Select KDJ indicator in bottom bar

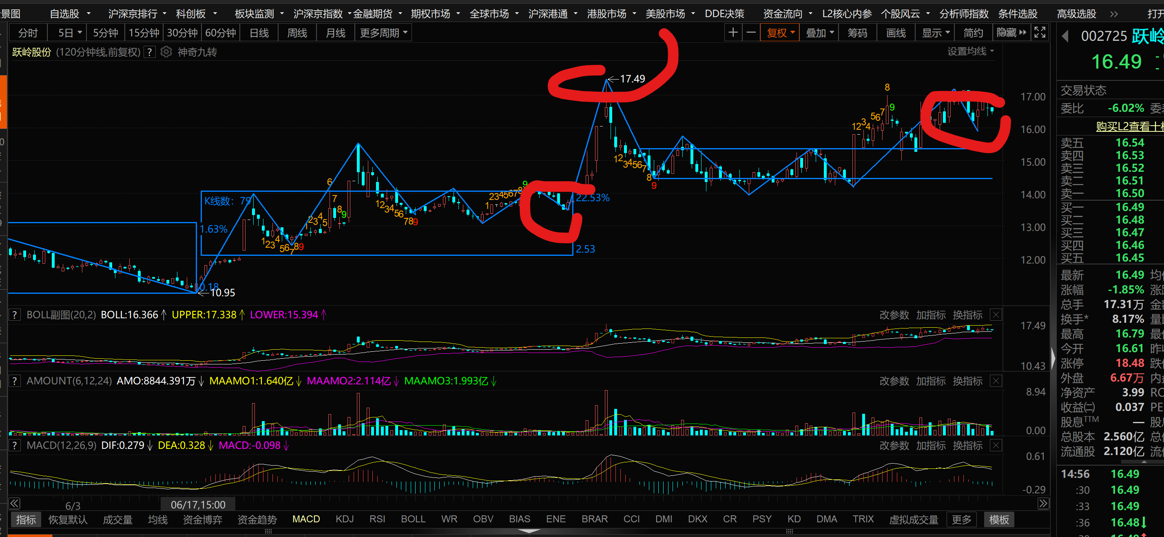click(x=344, y=519)
